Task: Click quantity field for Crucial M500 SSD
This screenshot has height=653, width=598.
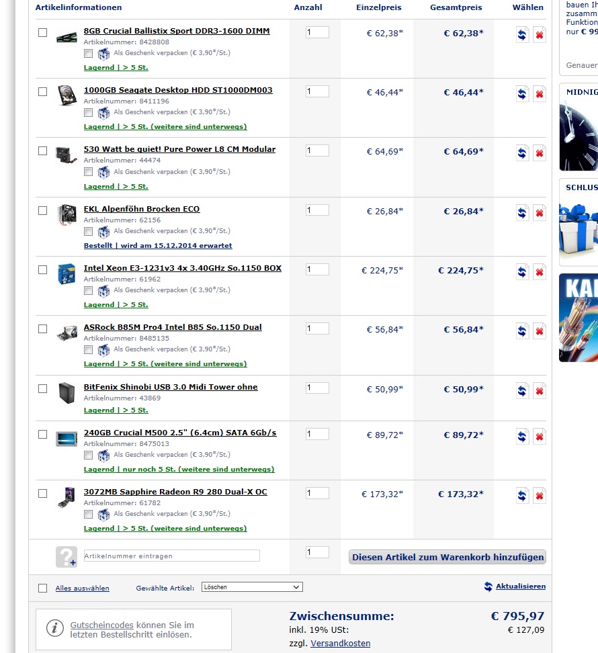Action: [317, 434]
